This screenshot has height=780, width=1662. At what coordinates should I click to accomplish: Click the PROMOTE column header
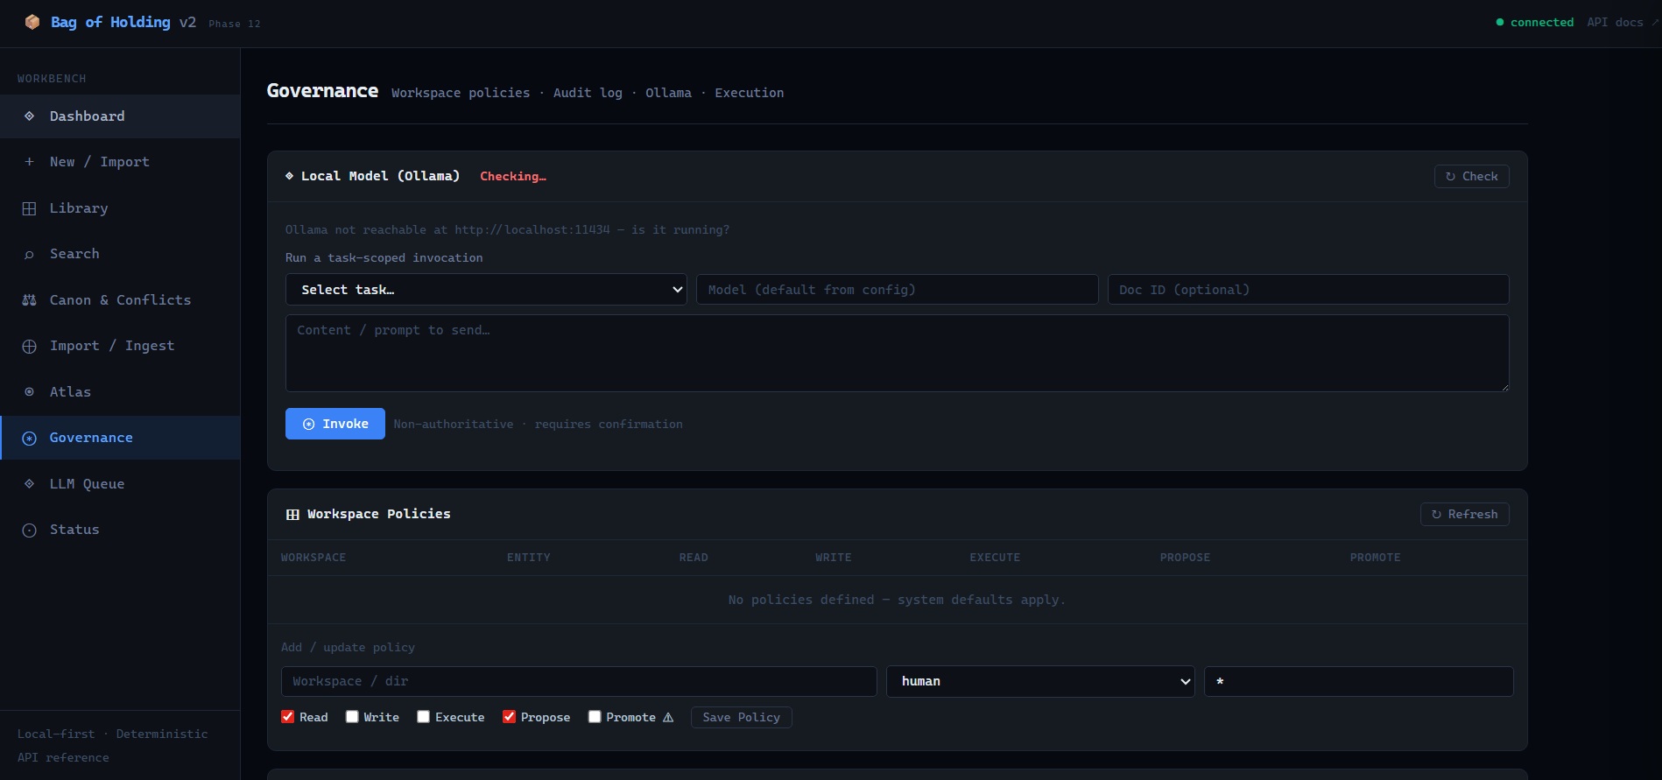[x=1375, y=558]
